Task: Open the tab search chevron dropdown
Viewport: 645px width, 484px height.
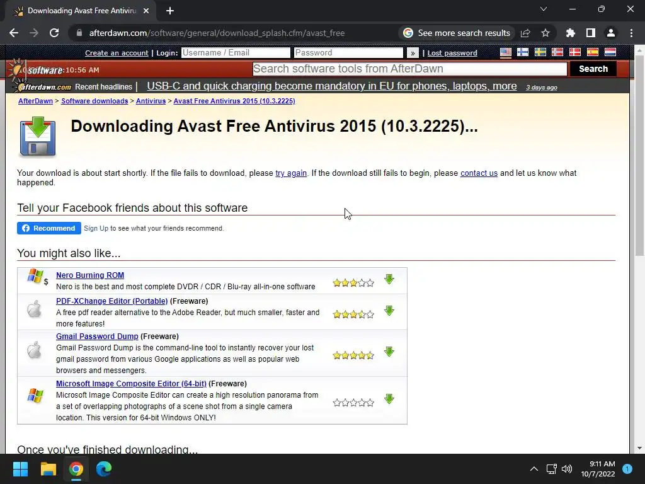Action: pyautogui.click(x=544, y=9)
